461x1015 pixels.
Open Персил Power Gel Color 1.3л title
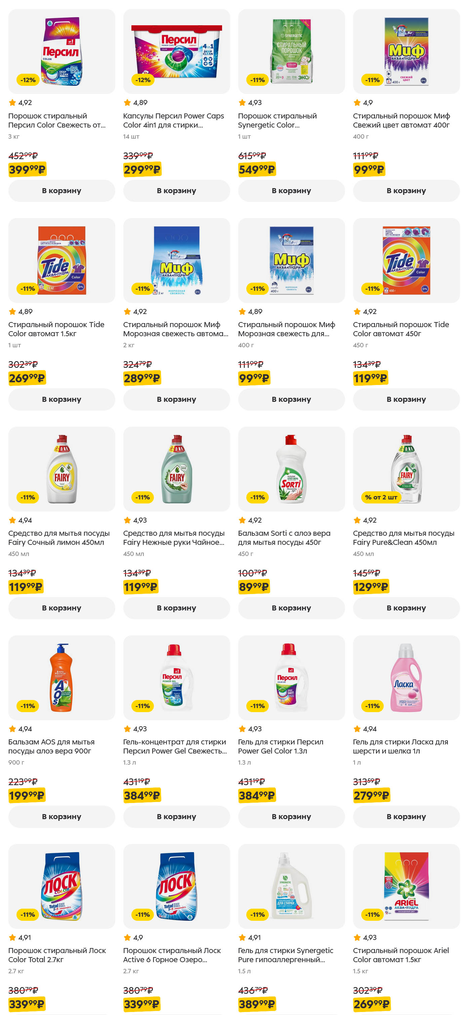281,746
